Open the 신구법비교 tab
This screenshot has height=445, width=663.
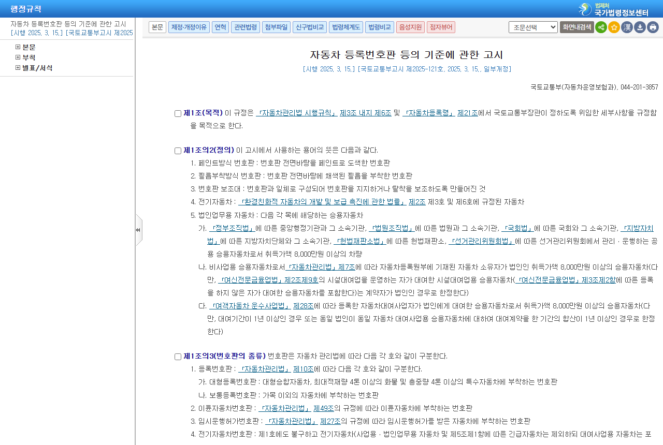pyautogui.click(x=310, y=27)
